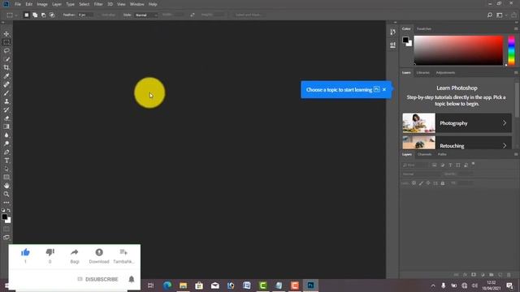Click the Feather input field
The width and height of the screenshot is (520, 292).
[85, 15]
